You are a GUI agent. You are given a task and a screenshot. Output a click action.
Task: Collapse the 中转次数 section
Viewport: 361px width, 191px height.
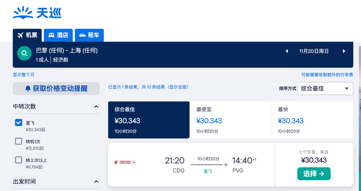[x=96, y=107]
